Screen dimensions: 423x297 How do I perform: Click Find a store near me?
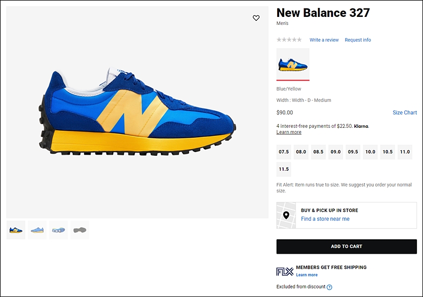[325, 219]
